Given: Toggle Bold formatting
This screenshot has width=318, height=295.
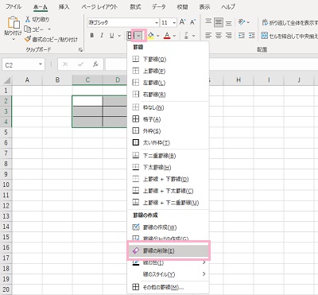Looking at the screenshot, I should pos(92,36).
